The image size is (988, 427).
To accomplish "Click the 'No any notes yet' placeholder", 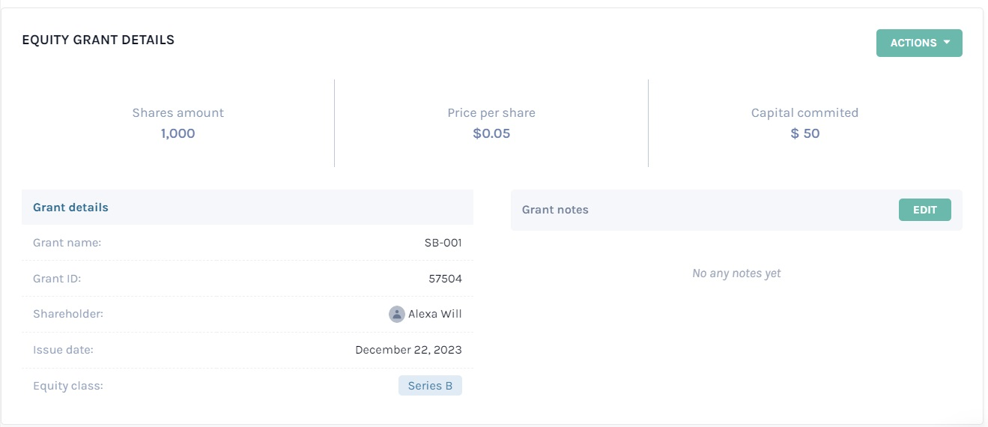I will point(736,273).
